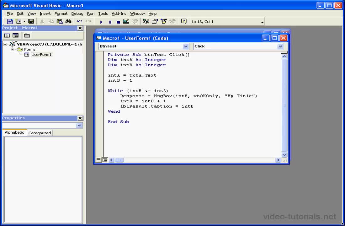Select View Object in the Project Explorer
Viewport: 345px width, 226px height.
15,35
